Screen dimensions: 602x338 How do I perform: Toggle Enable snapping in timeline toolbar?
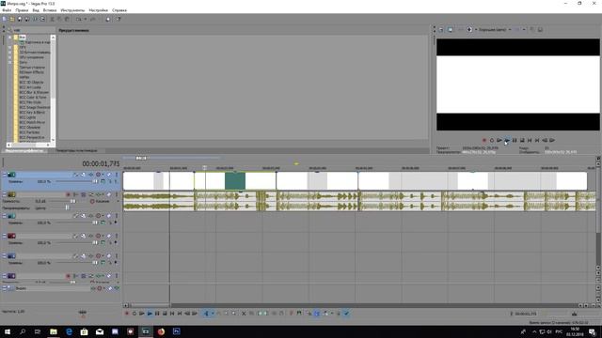click(309, 314)
